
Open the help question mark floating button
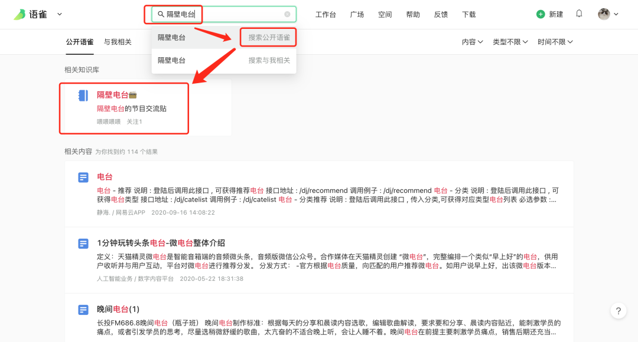point(618,311)
